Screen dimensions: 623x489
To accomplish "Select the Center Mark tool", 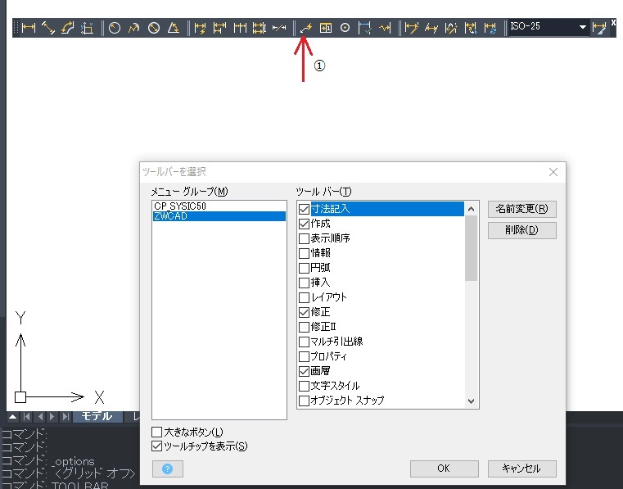I will (345, 28).
